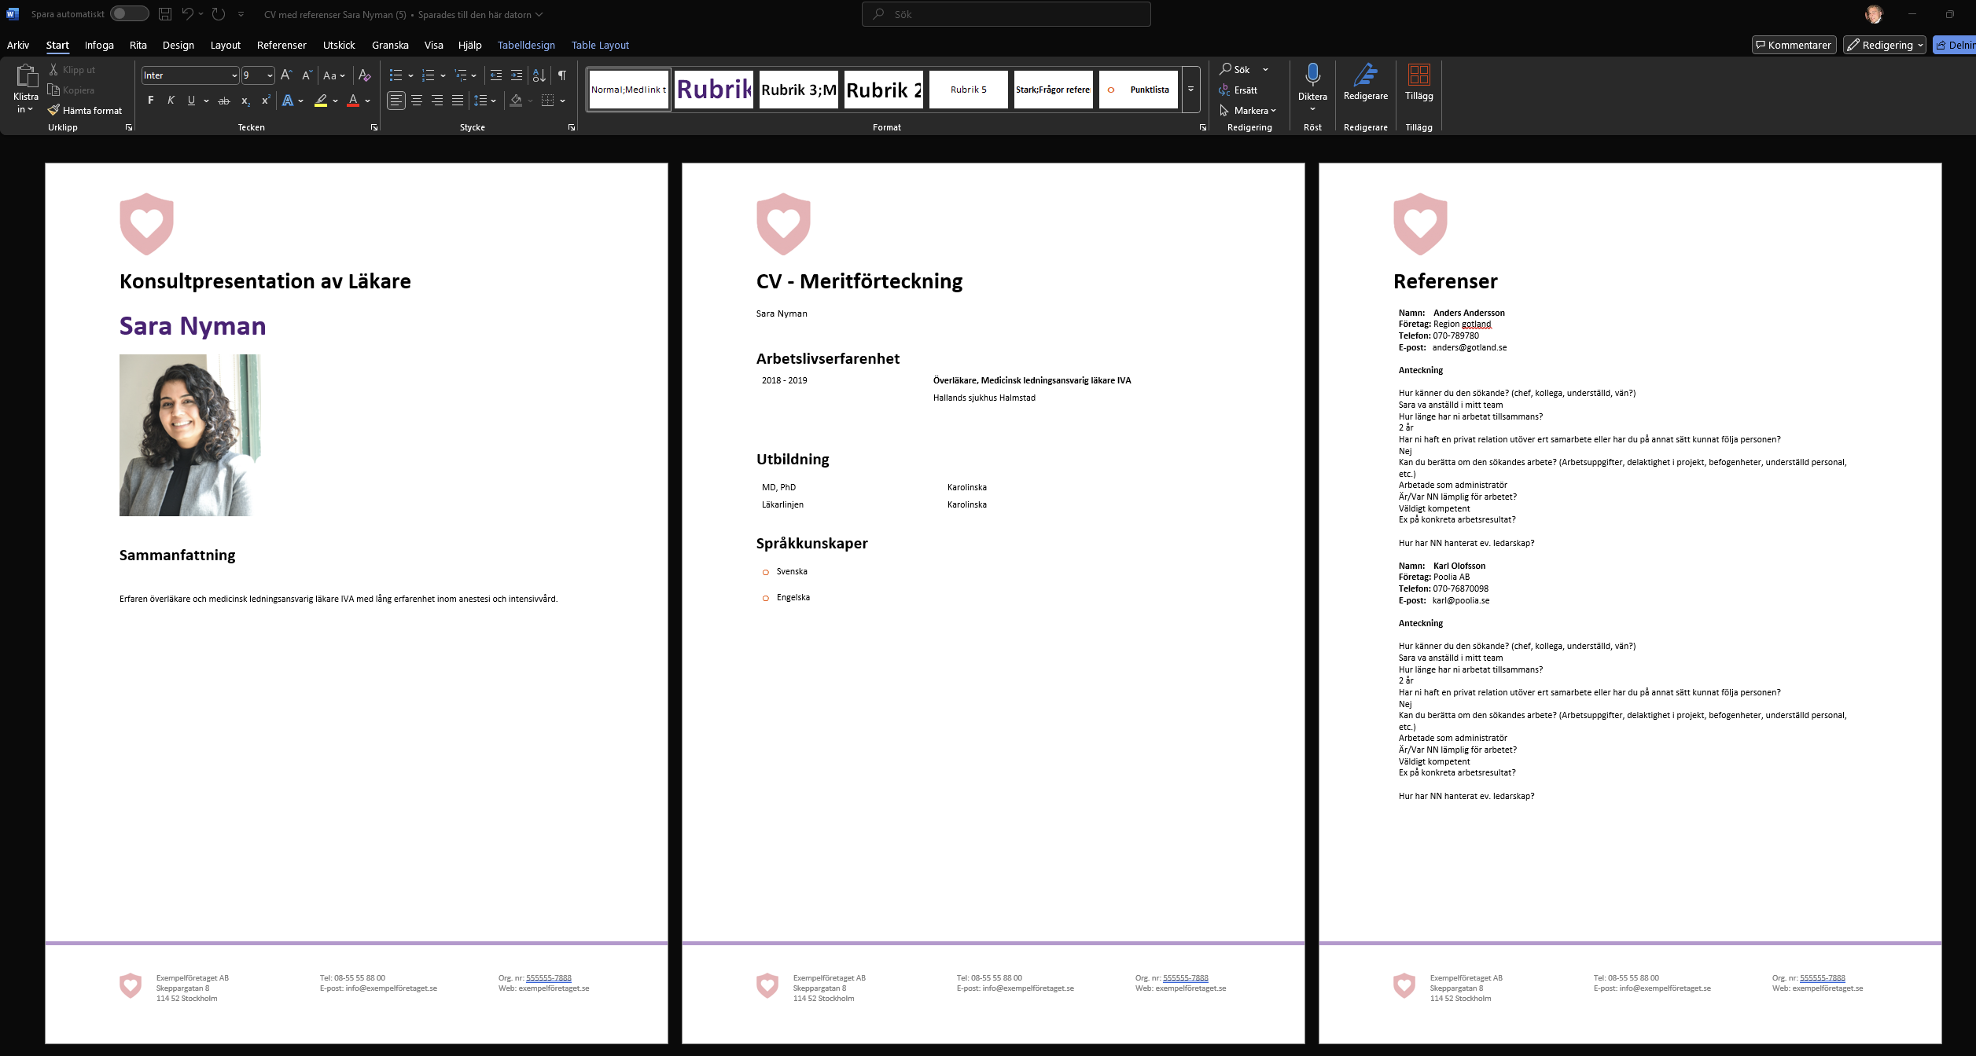Toggle bold F formatting button
This screenshot has height=1056, width=1976.
pos(150,101)
